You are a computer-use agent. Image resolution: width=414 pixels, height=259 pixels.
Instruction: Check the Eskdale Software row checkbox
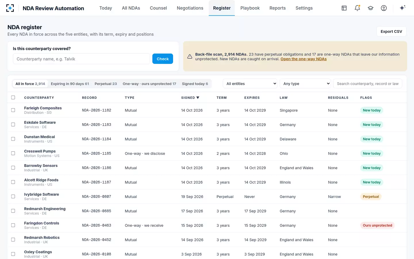(13, 125)
